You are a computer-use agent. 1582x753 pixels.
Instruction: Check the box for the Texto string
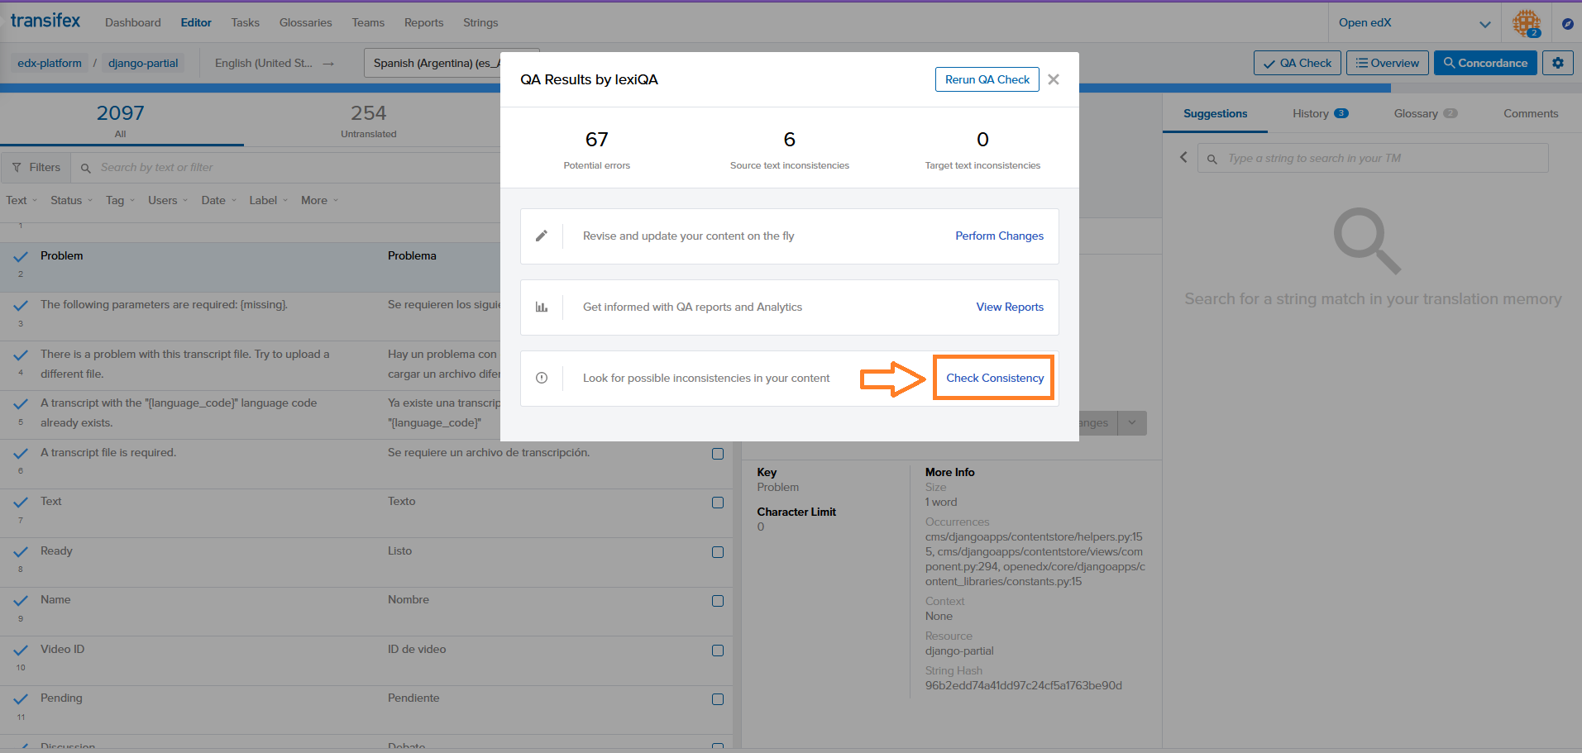(x=717, y=503)
